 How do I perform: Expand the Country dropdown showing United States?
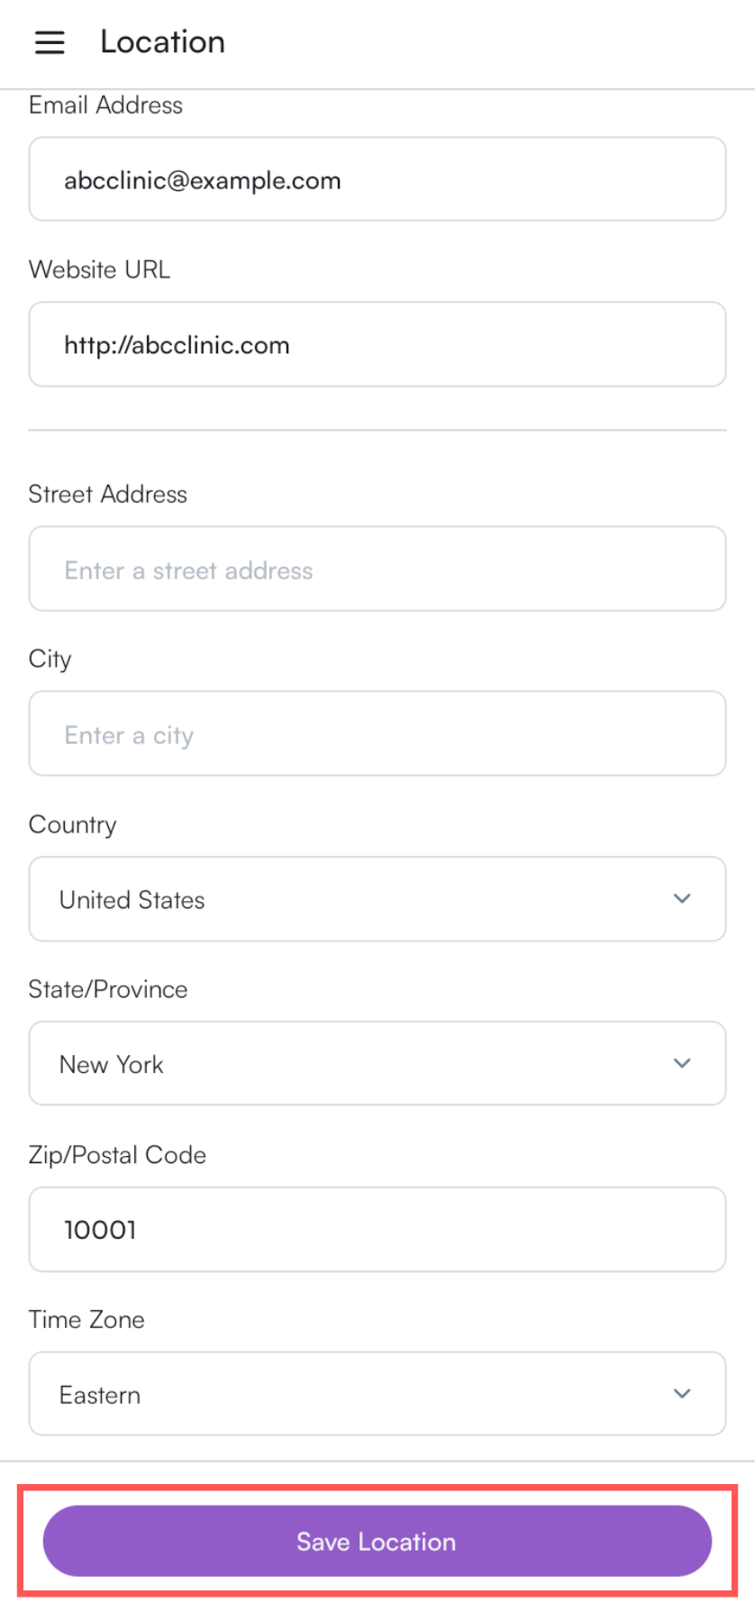point(377,899)
